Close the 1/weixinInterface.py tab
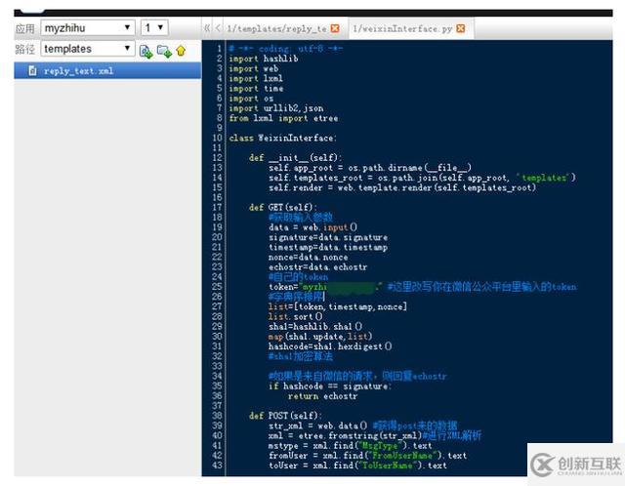 pos(461,28)
